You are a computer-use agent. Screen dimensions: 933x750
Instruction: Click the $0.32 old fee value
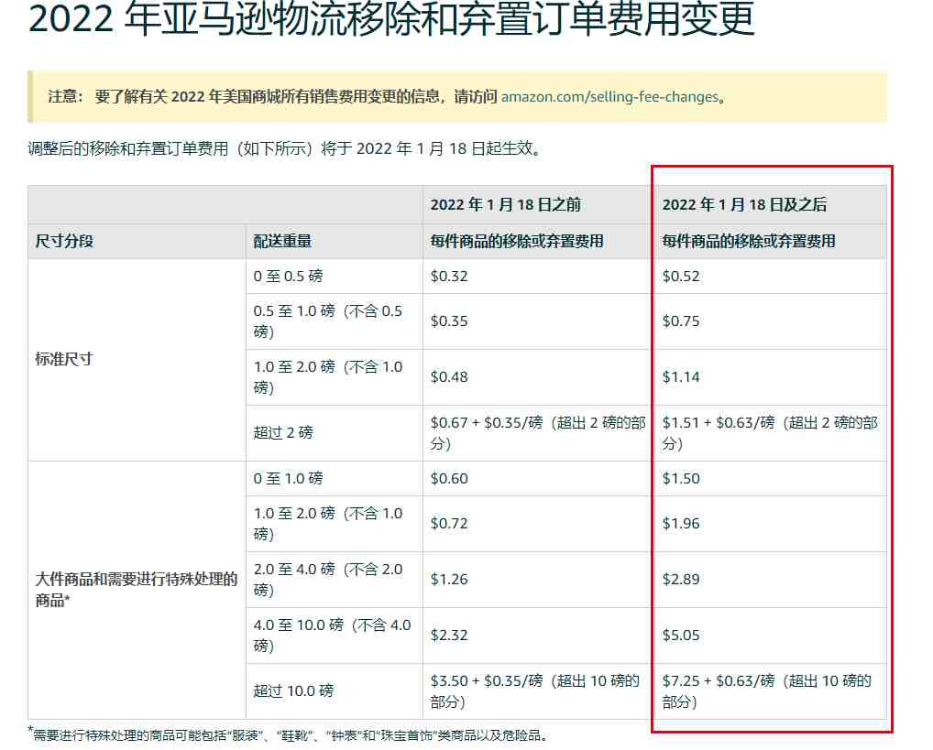pyautogui.click(x=449, y=276)
